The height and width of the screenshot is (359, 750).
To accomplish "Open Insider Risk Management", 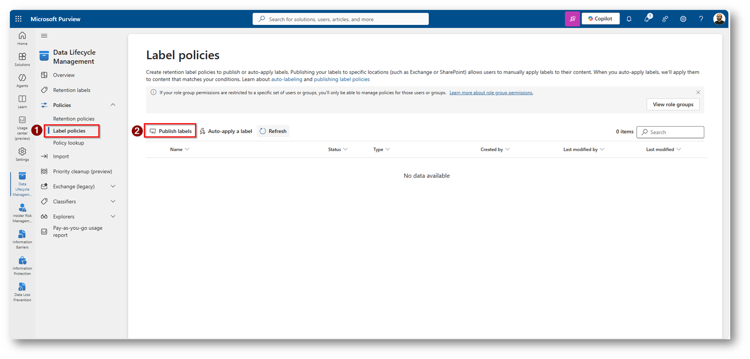I will pyautogui.click(x=22, y=213).
